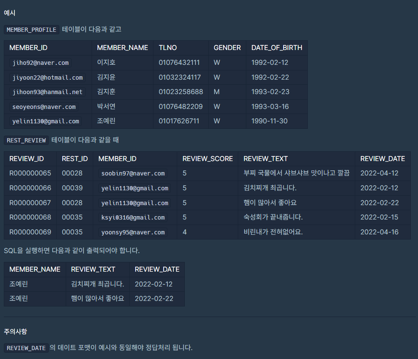Screen dimensions: 418x359
Task: Click the 주의사항 heading
Action: [x=15, y=331]
